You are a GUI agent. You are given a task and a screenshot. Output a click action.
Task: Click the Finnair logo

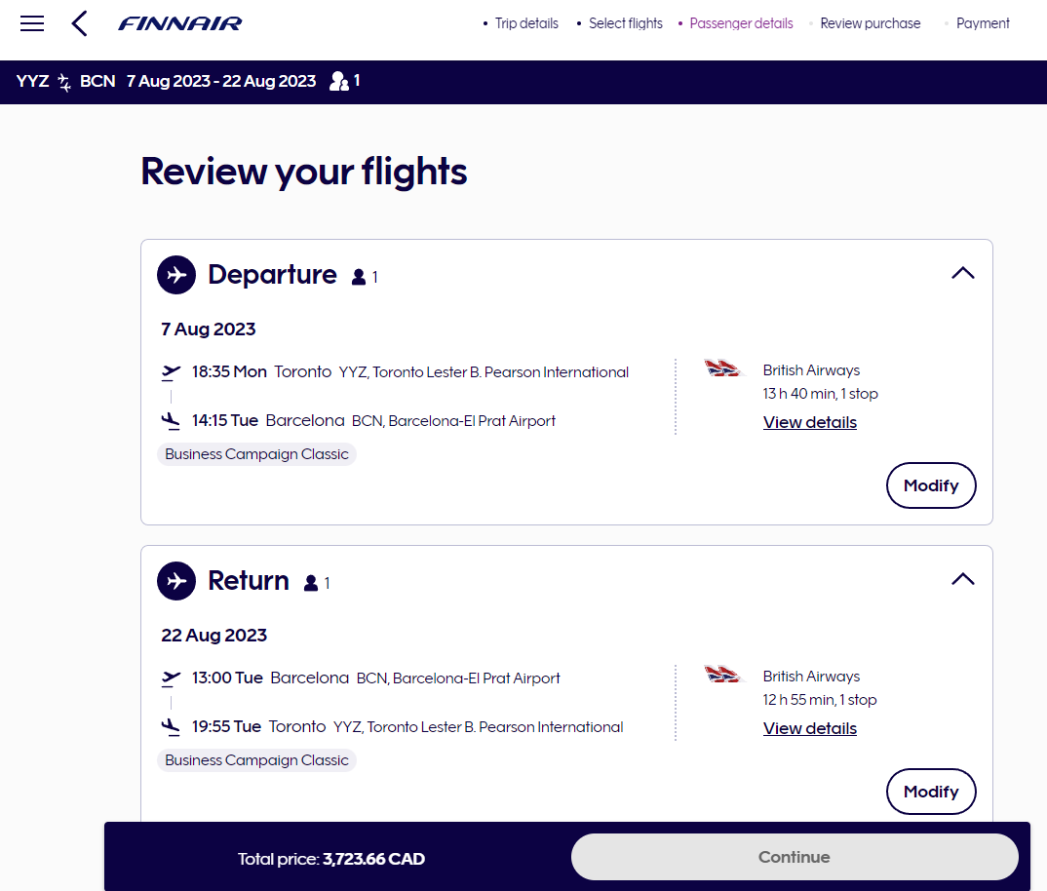click(180, 23)
